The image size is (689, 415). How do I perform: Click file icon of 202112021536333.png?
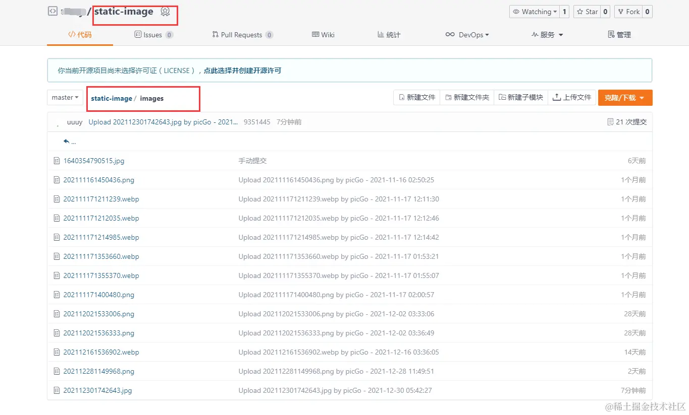click(x=57, y=333)
